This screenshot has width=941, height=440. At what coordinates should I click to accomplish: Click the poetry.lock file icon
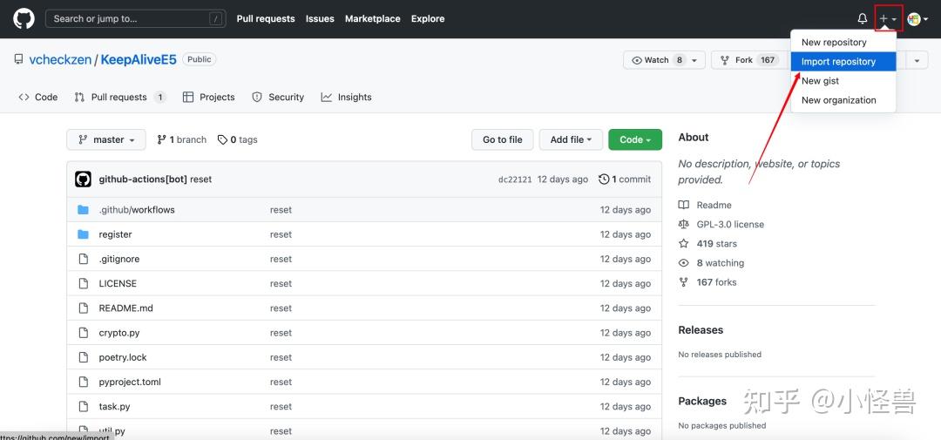click(84, 357)
